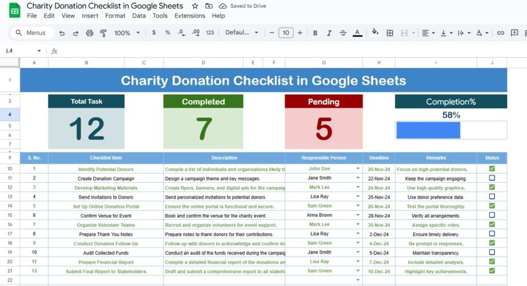Open the Default font dropdown
This screenshot has height=286, width=527.
tap(242, 32)
